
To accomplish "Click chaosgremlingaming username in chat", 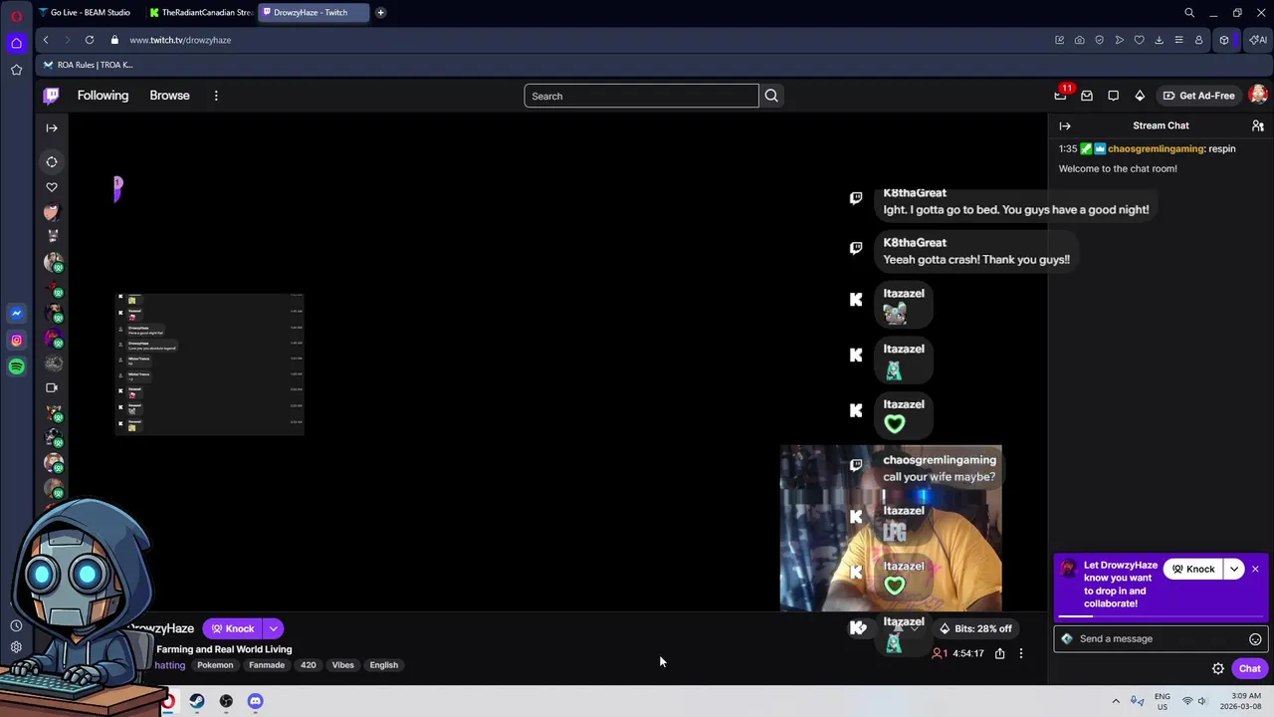I will point(1156,148).
